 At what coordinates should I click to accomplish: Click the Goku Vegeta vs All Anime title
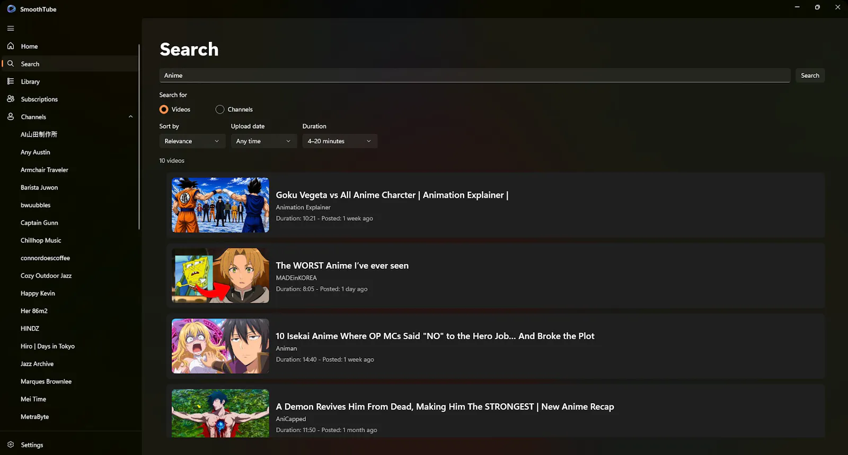click(392, 195)
